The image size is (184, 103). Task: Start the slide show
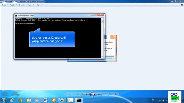(92, 94)
